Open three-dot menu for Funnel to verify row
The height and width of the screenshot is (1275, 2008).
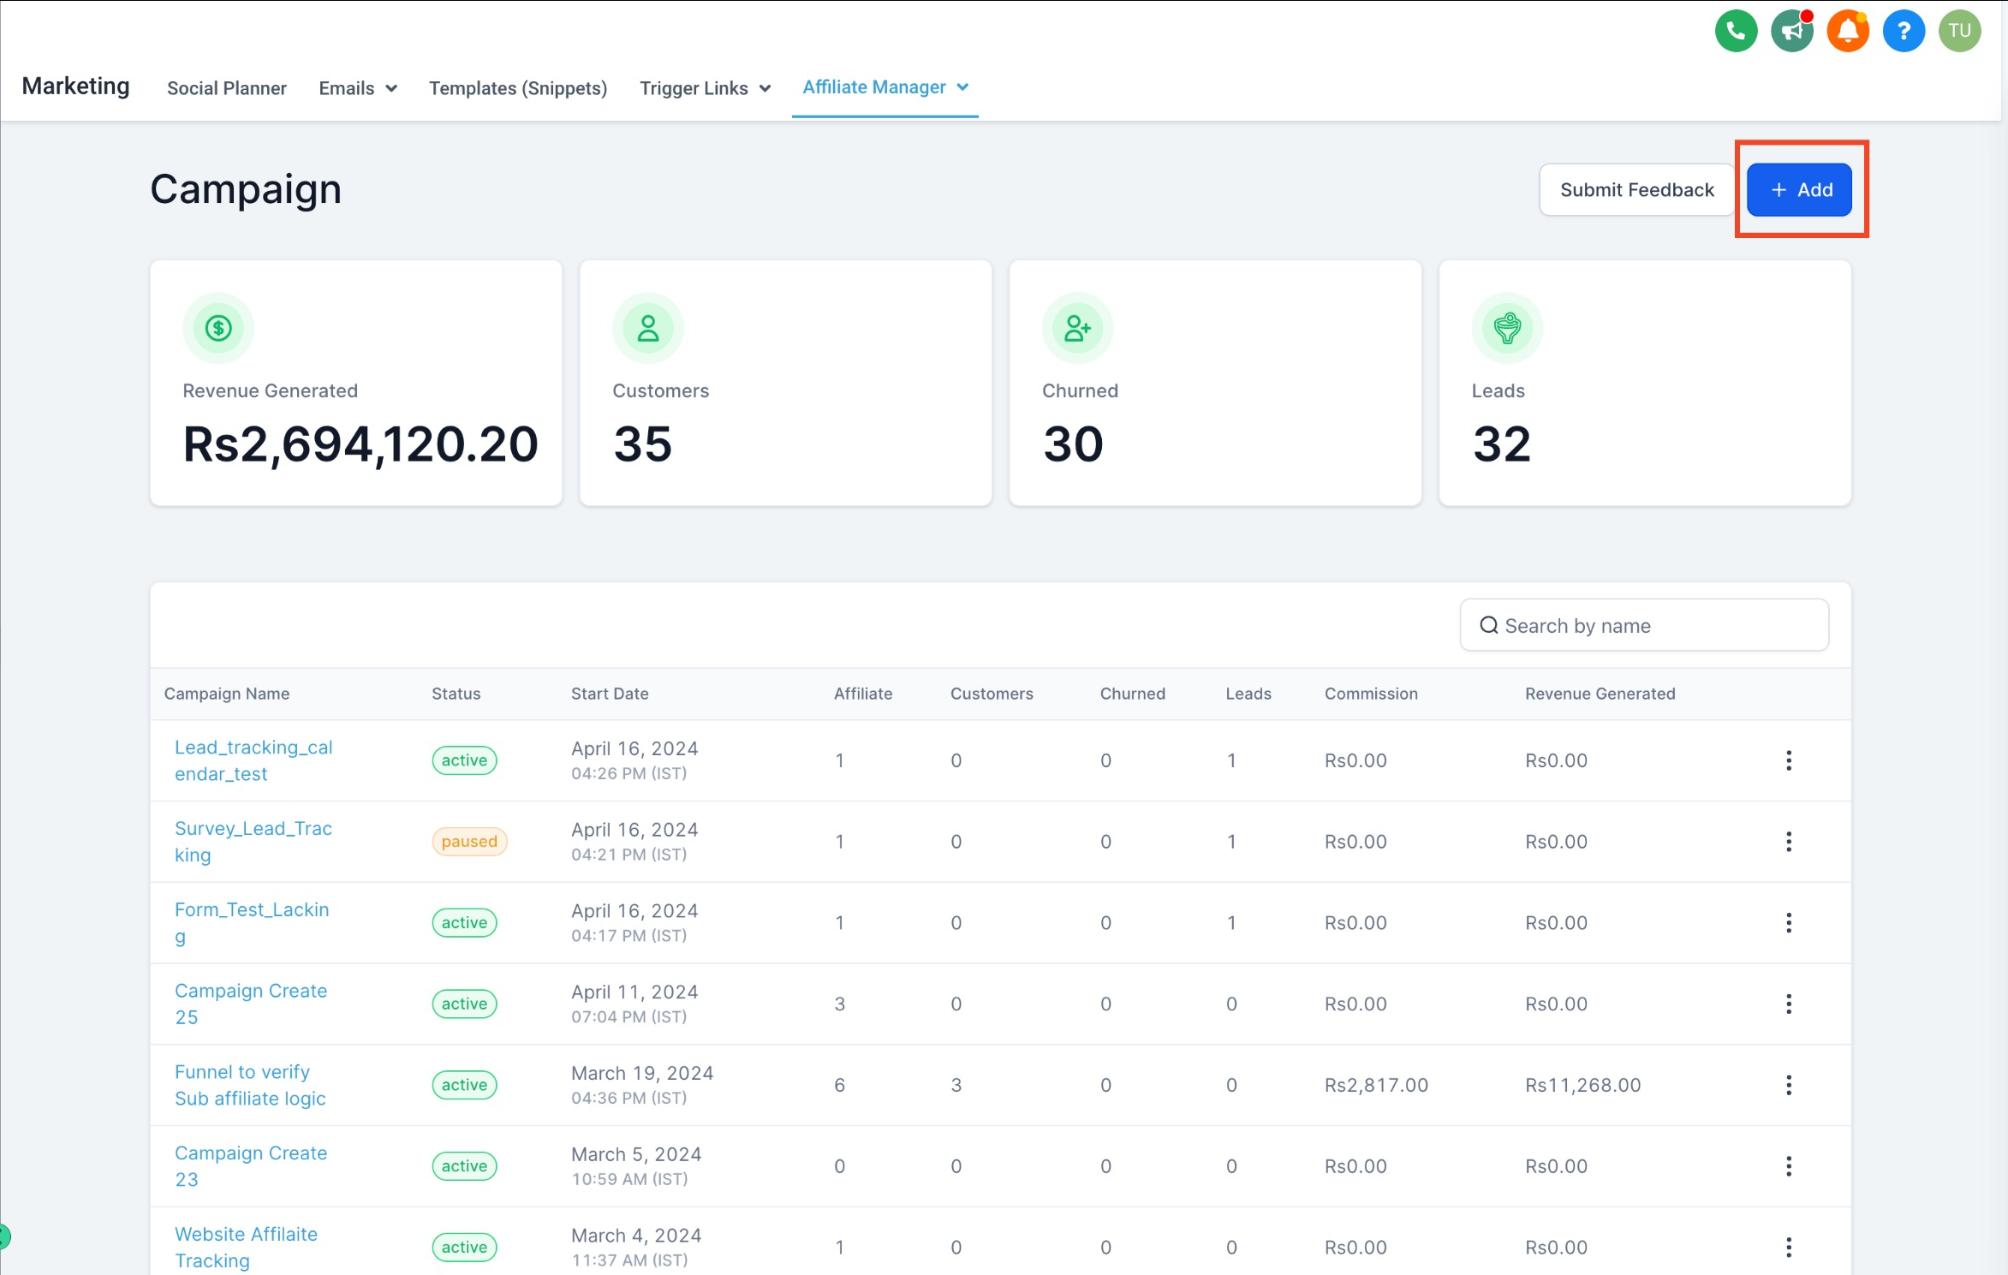point(1789,1085)
